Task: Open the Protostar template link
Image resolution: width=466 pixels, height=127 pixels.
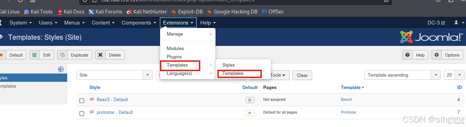Action: [349, 112]
